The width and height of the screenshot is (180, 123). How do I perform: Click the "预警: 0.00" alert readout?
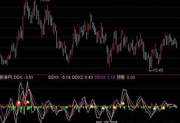pyautogui.click(x=126, y=77)
